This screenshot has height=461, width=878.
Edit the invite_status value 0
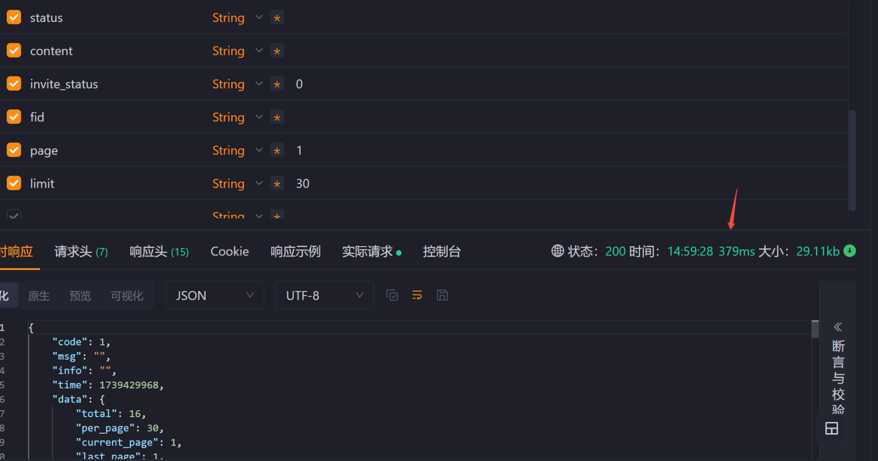coord(299,84)
